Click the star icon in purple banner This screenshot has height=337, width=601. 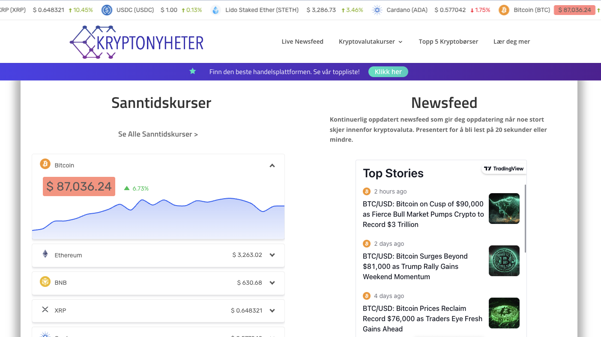tap(193, 71)
